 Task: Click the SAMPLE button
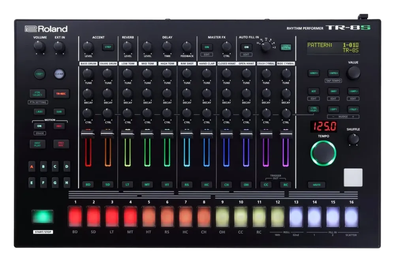[353, 91]
